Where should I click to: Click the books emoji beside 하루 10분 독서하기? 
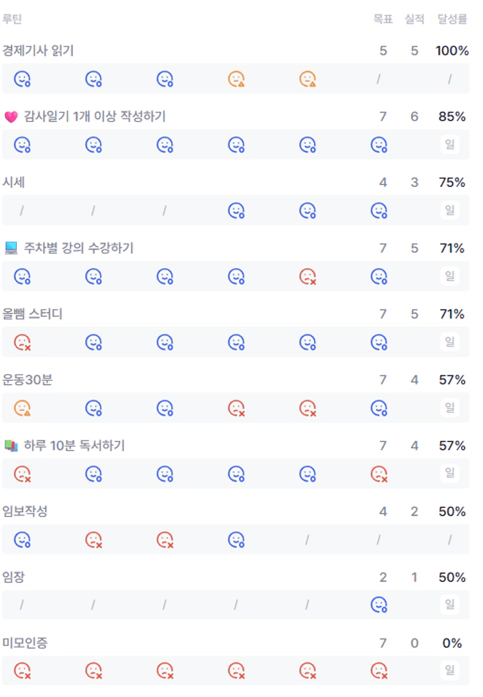(x=11, y=446)
